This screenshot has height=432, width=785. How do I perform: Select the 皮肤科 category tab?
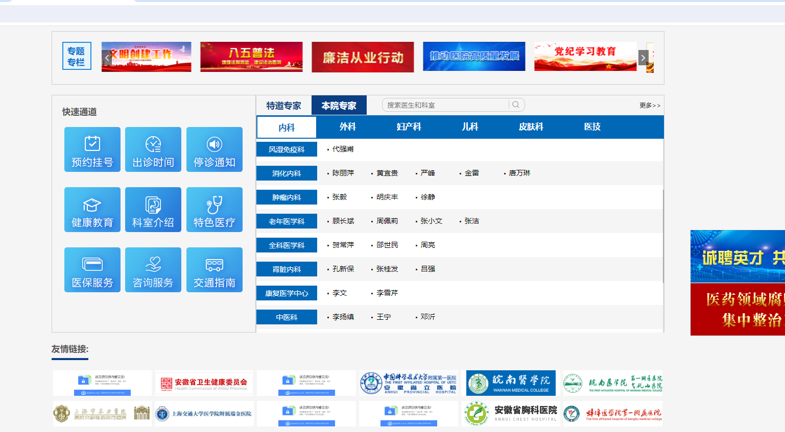click(x=531, y=127)
